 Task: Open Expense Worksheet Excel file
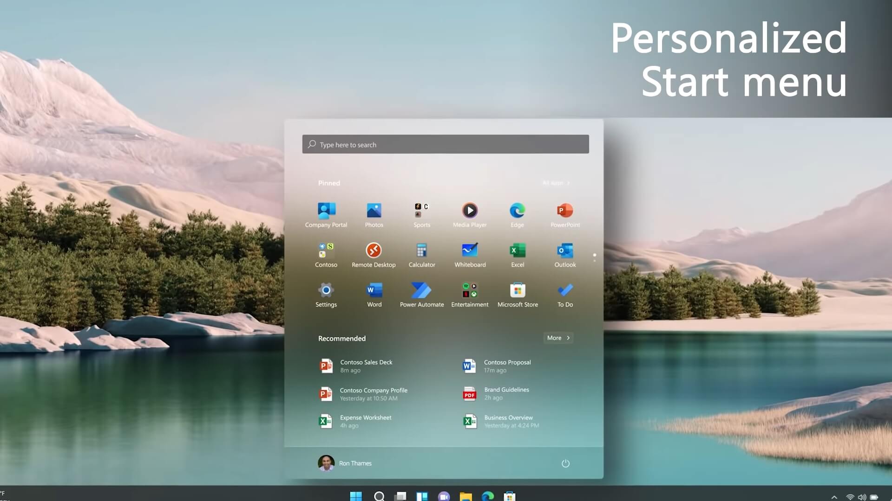click(x=366, y=421)
